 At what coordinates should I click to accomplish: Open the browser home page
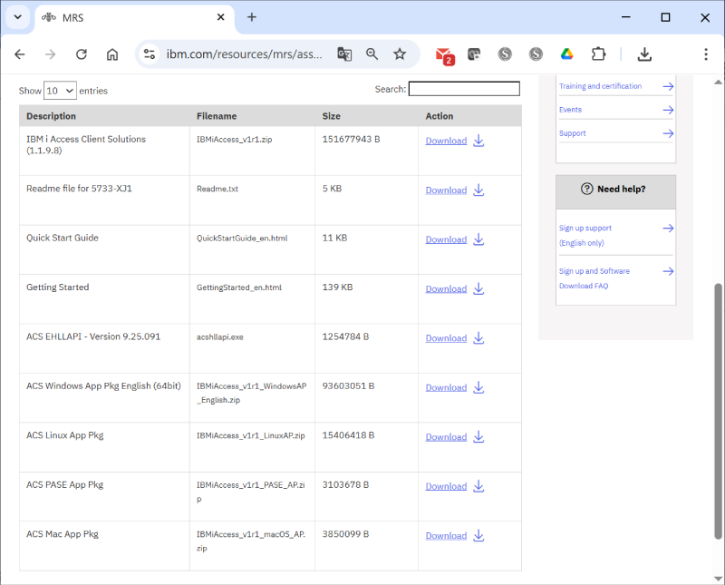[112, 54]
